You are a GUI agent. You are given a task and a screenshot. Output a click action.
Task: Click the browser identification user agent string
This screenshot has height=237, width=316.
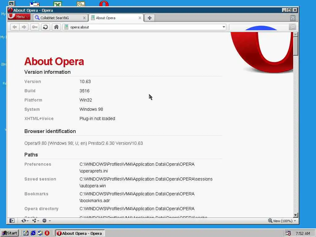pyautogui.click(x=83, y=143)
